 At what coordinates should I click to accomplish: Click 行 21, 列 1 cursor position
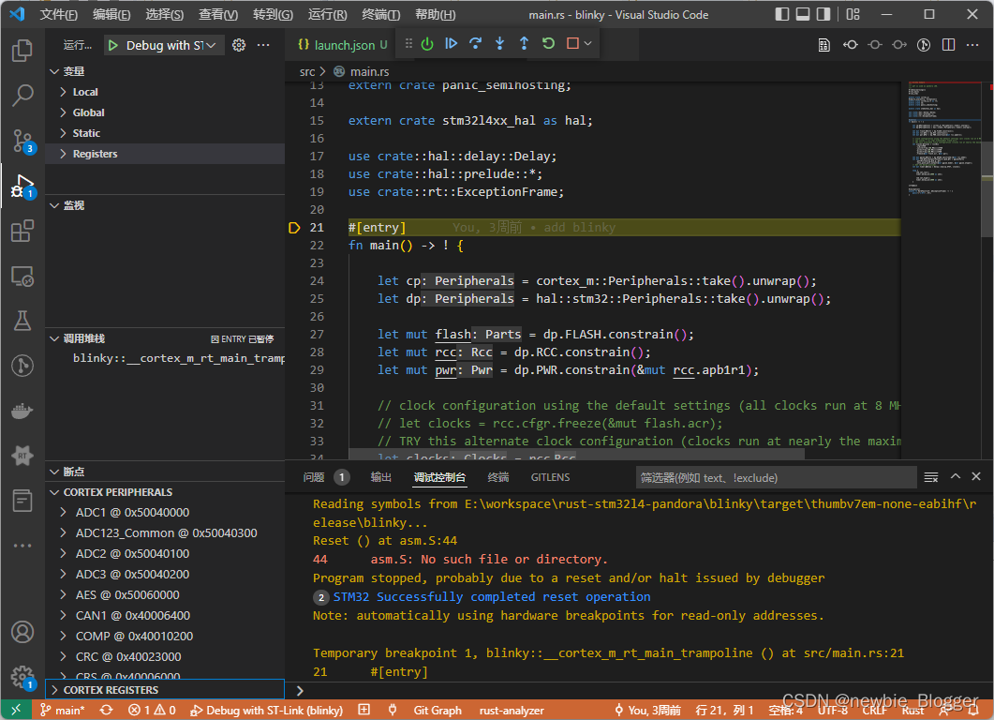coord(724,711)
